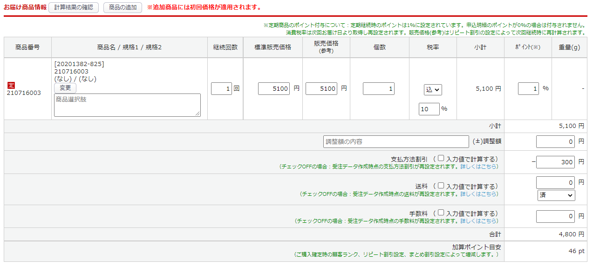This screenshot has width=593, height=267.
Task: Open the 込 tax type dropdown
Action: pyautogui.click(x=433, y=90)
